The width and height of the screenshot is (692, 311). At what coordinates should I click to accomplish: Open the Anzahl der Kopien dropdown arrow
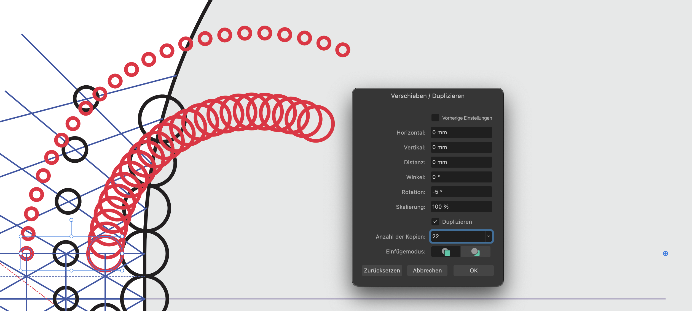coord(489,236)
